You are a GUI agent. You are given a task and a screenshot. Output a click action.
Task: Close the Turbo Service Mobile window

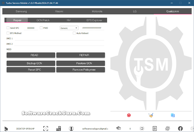189,3
